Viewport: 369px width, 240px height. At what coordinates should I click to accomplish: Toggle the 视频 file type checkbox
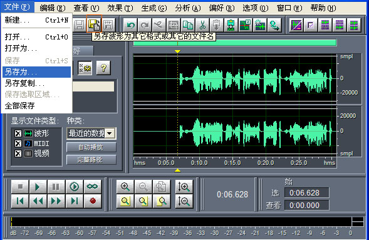(18, 154)
